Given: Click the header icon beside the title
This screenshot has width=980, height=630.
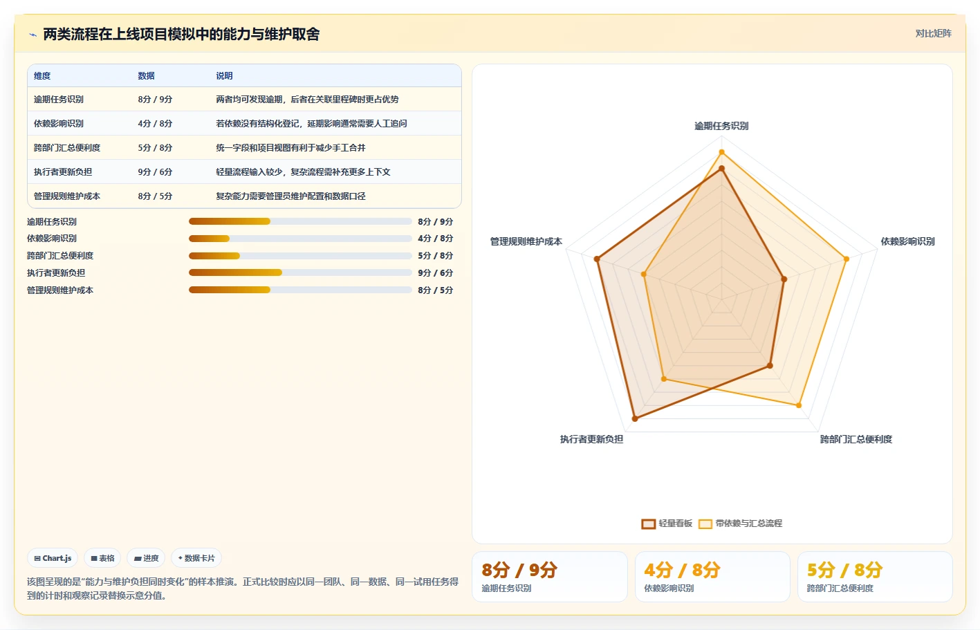Looking at the screenshot, I should coord(33,35).
